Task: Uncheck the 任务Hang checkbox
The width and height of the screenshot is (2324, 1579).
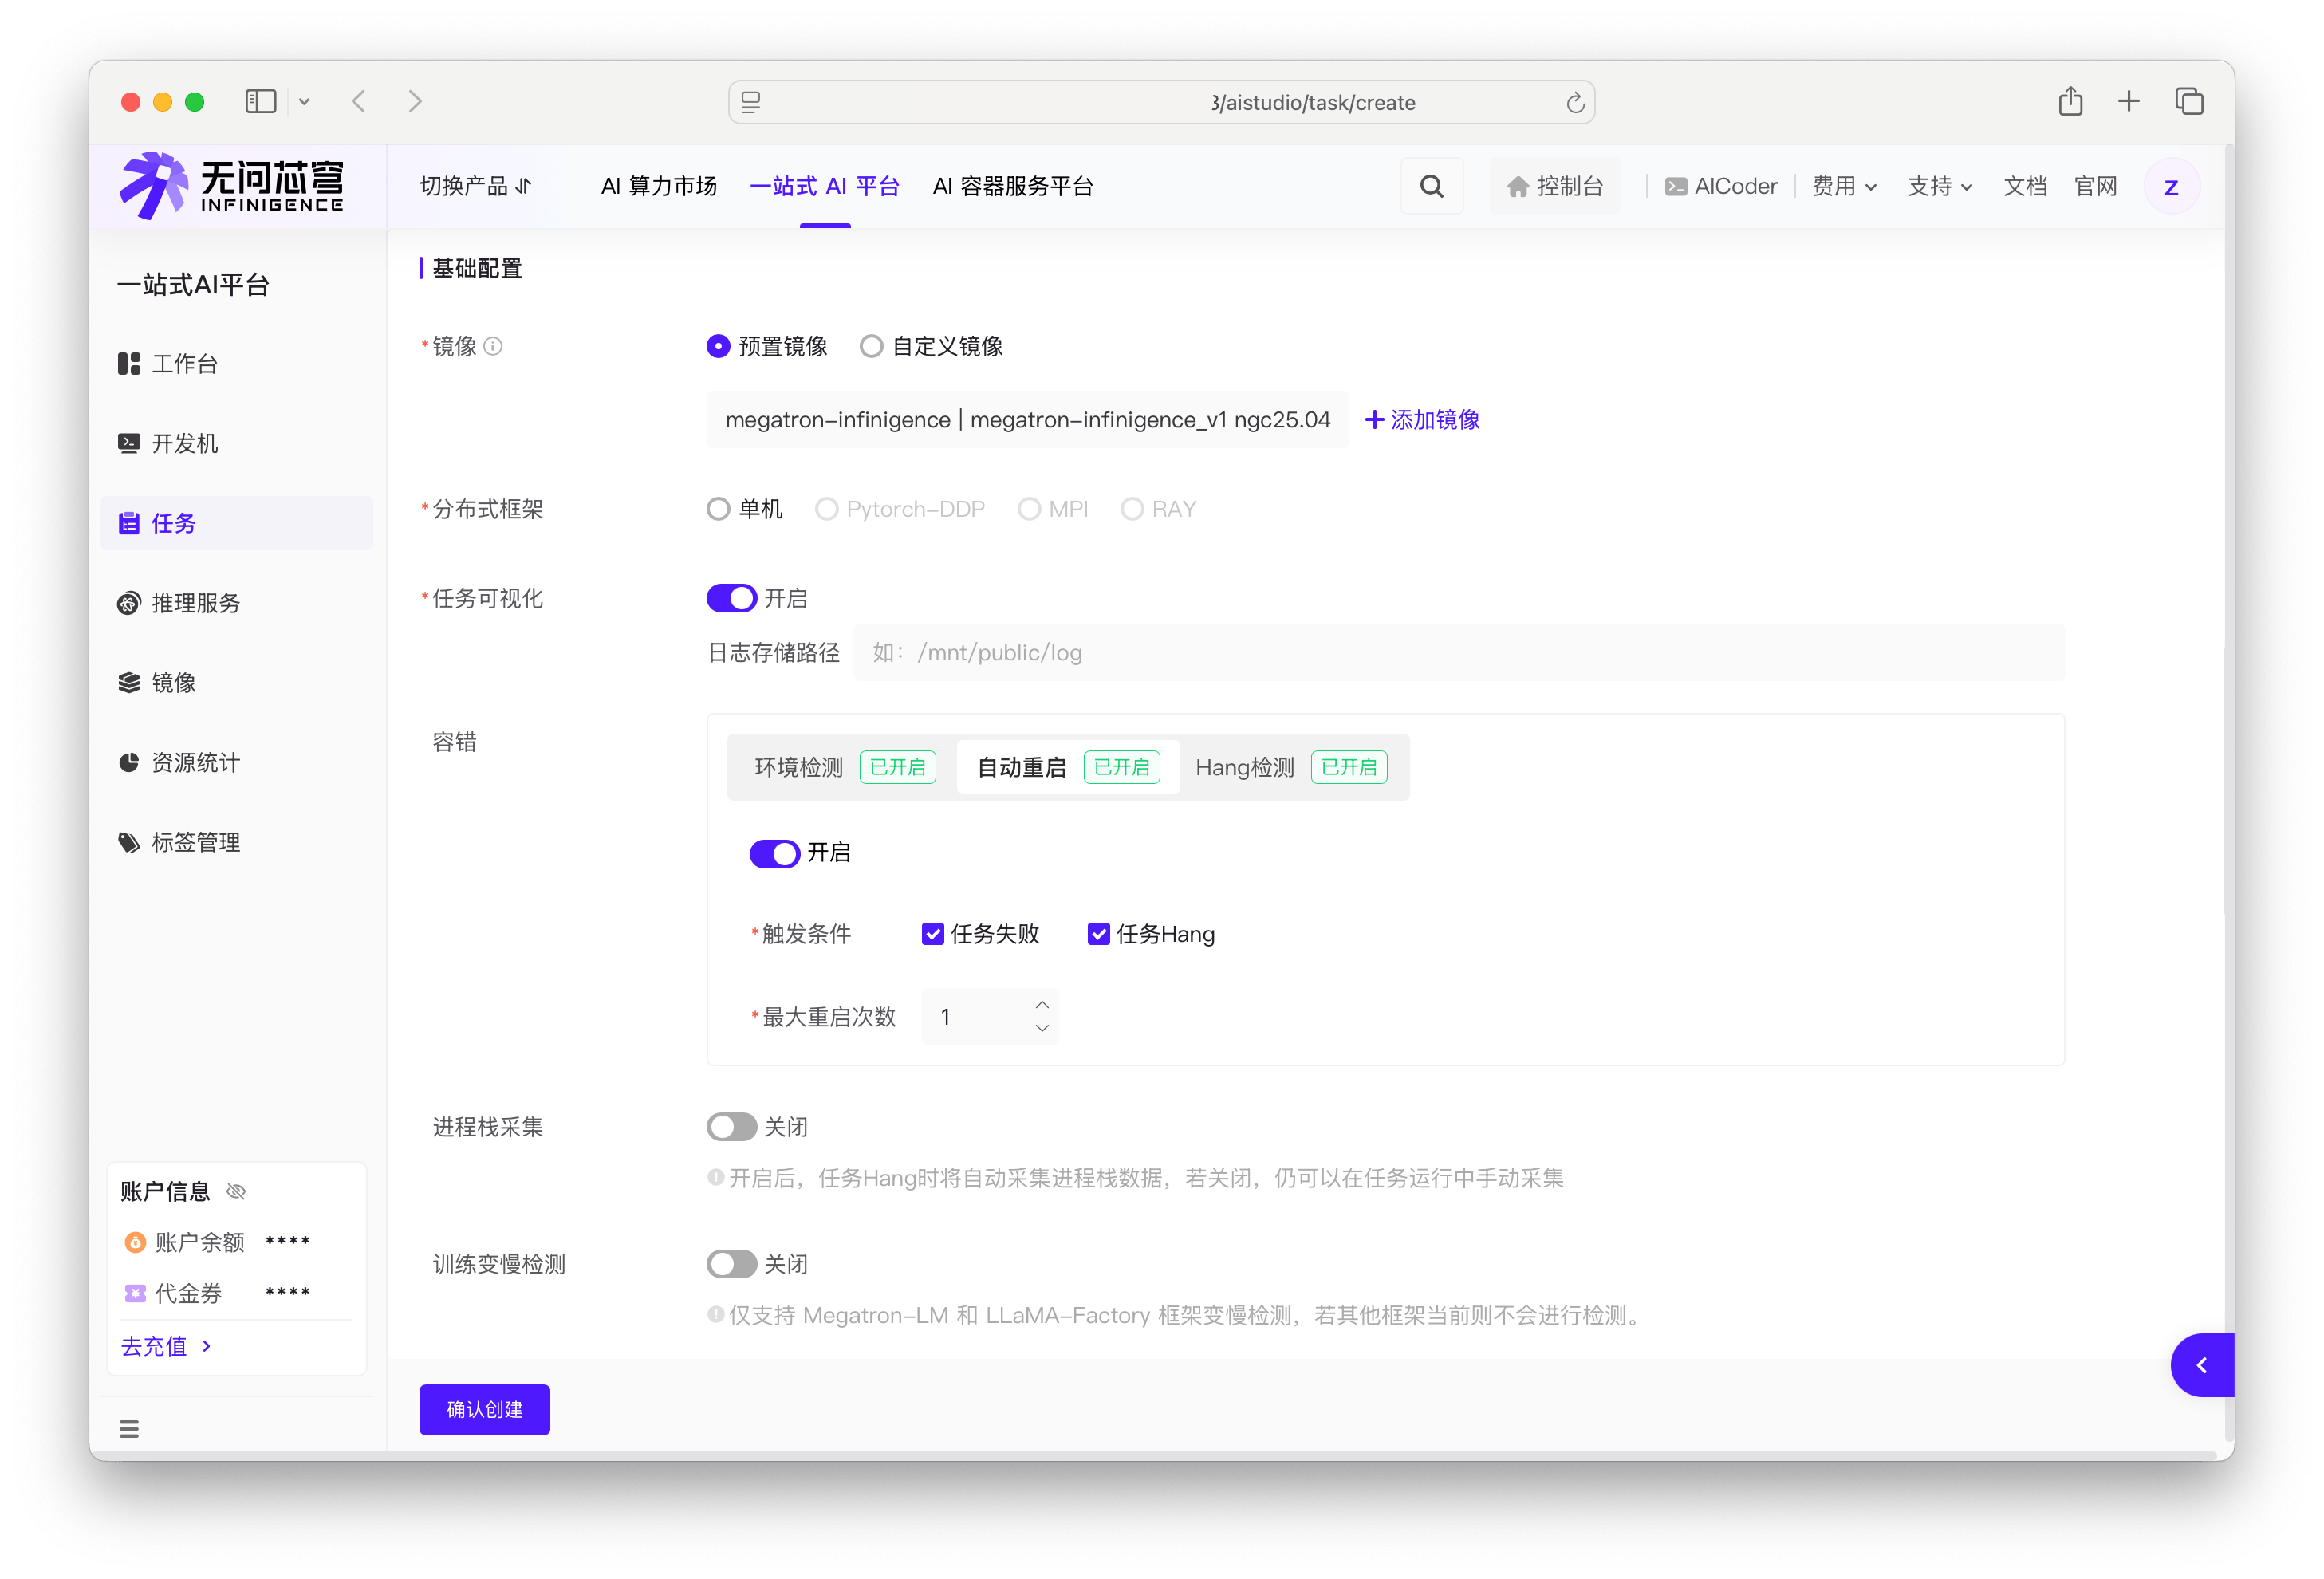Action: [x=1098, y=934]
